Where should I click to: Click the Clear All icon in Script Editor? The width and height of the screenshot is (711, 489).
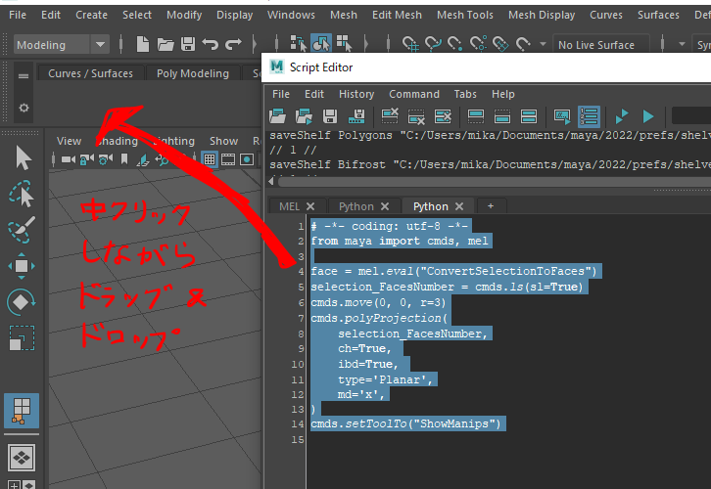pos(443,116)
